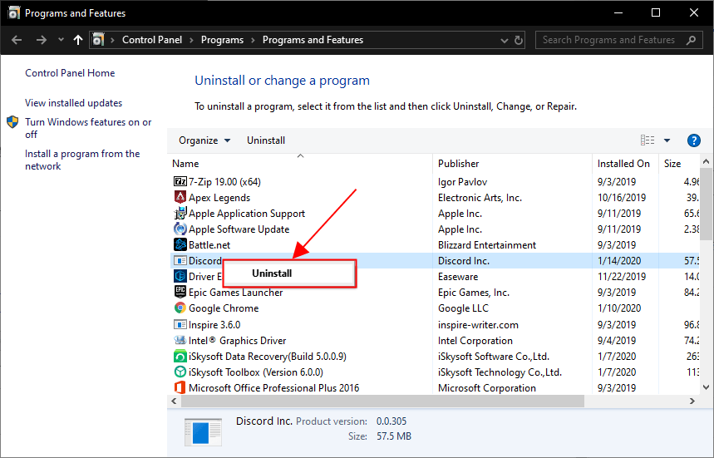Click the 7-Zip program icon

click(180, 181)
